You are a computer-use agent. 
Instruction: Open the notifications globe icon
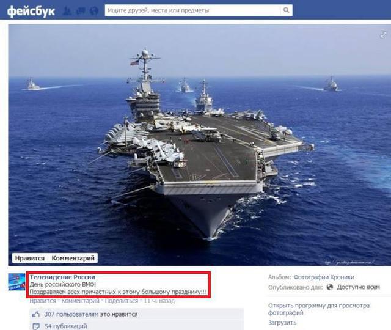pyautogui.click(x=94, y=11)
